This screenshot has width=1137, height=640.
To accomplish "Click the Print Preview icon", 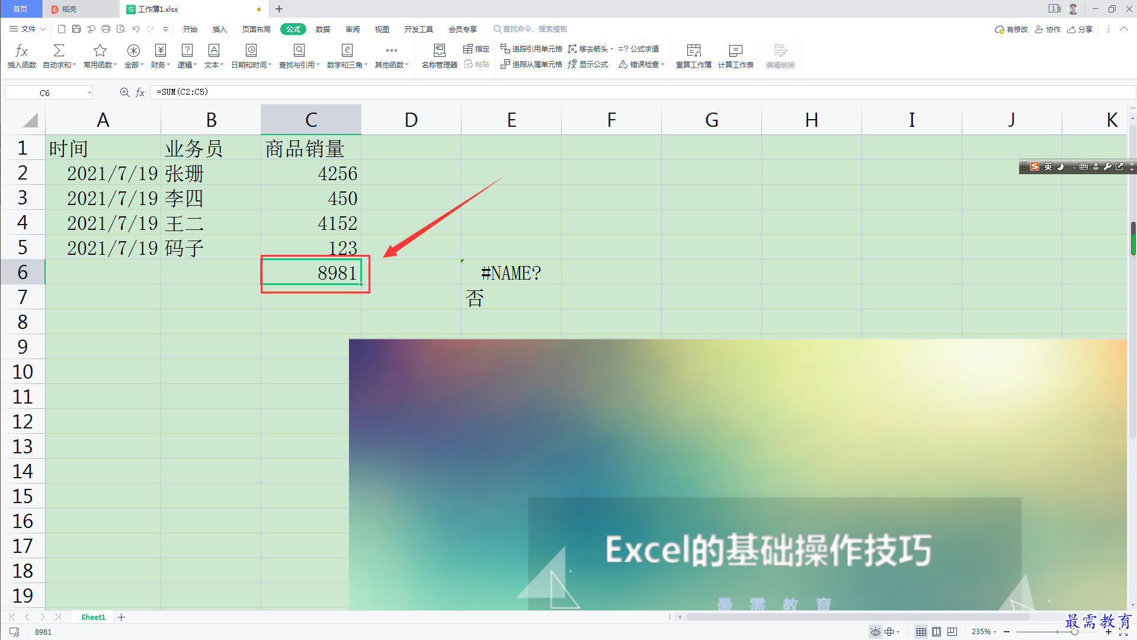I will (x=121, y=29).
